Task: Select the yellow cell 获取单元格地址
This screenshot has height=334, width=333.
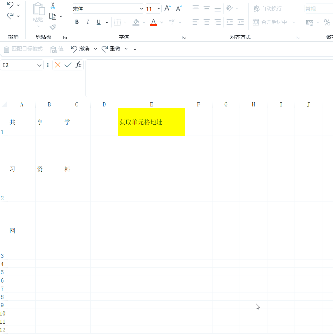Action: 151,122
